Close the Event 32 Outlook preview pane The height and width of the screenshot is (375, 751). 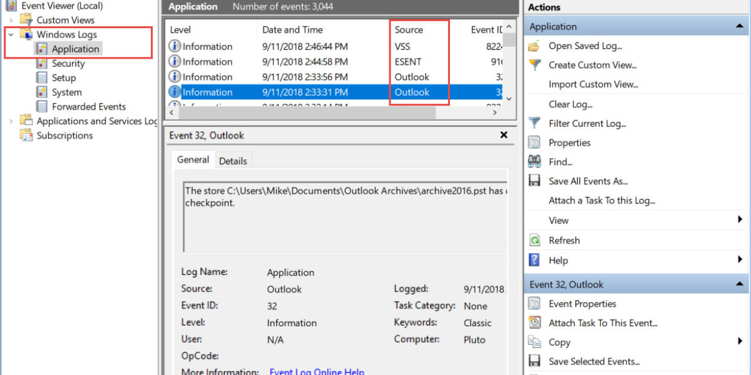click(504, 135)
